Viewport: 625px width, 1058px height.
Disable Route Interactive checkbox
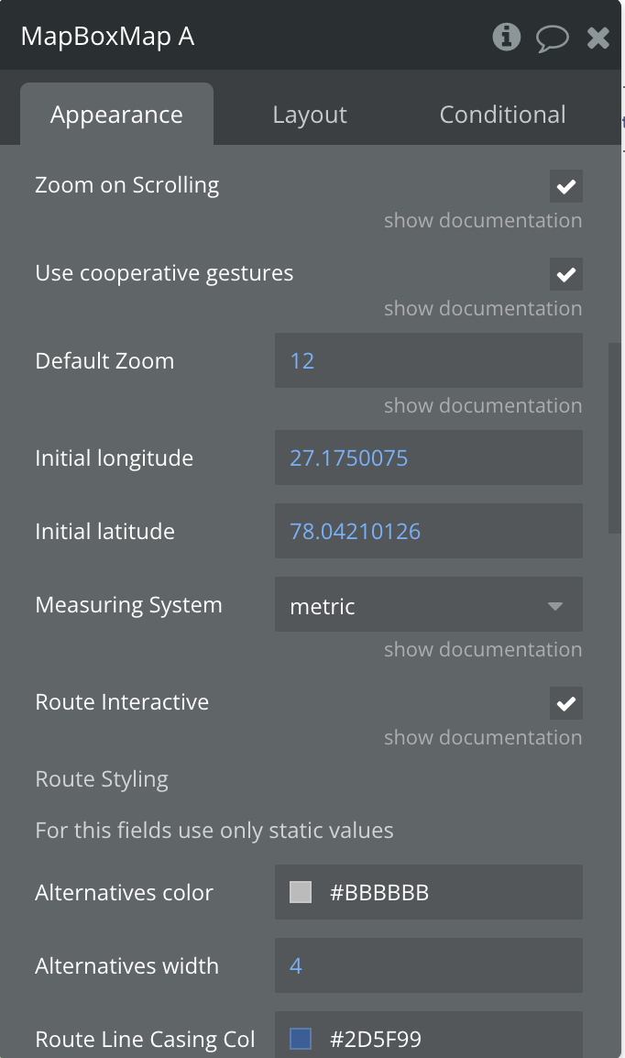point(566,703)
